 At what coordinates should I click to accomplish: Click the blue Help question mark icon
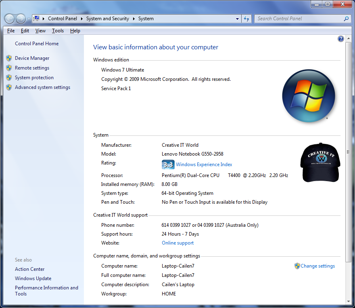coord(341,39)
